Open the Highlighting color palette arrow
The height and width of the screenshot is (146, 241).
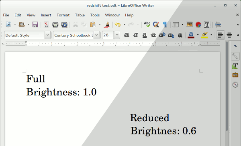(211, 35)
